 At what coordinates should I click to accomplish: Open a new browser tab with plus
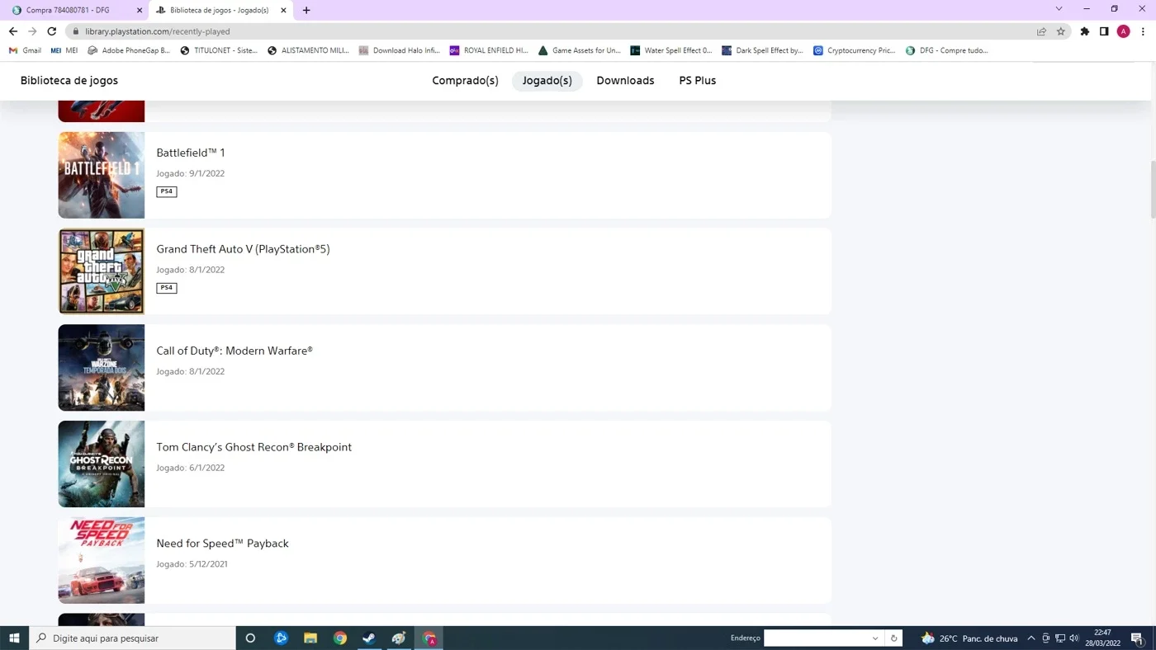click(306, 10)
